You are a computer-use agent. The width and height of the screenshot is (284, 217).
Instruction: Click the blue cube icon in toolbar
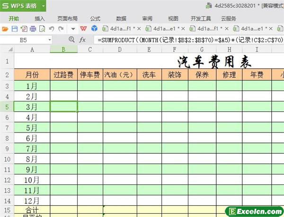click(x=95, y=29)
